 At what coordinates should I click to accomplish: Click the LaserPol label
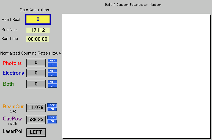click(12, 131)
